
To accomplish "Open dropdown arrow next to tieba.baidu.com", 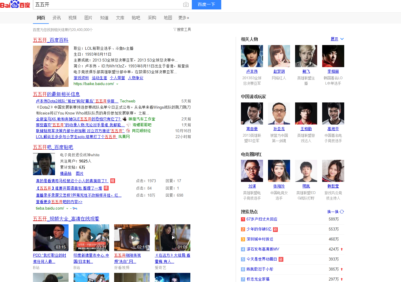I will [67, 208].
